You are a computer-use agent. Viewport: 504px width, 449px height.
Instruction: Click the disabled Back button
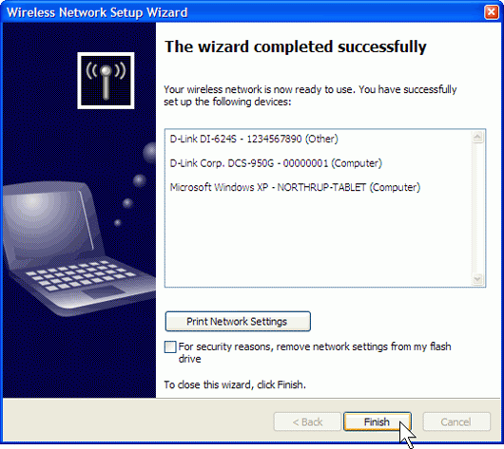(307, 421)
